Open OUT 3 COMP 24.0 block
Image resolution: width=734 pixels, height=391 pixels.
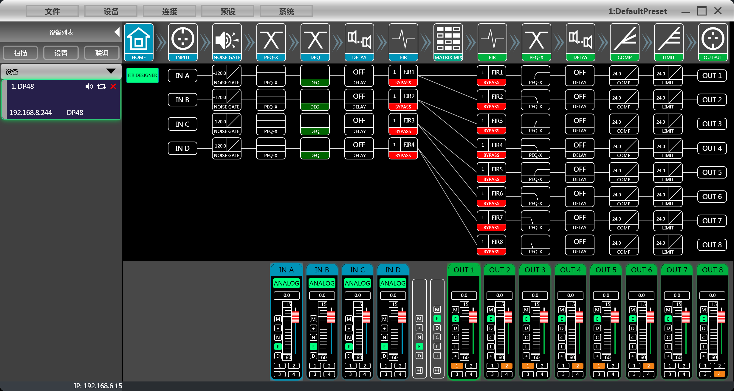[624, 124]
